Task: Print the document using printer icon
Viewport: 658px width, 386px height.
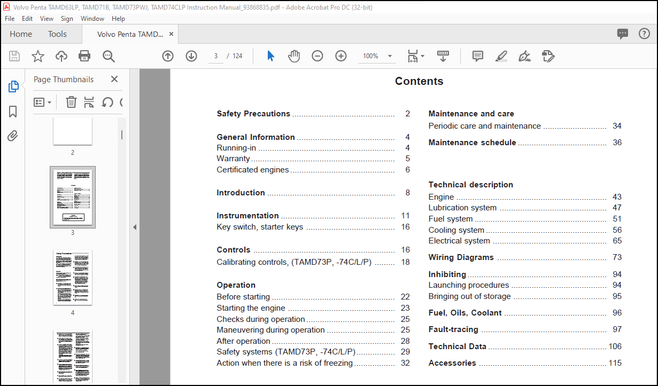Action: [x=84, y=56]
